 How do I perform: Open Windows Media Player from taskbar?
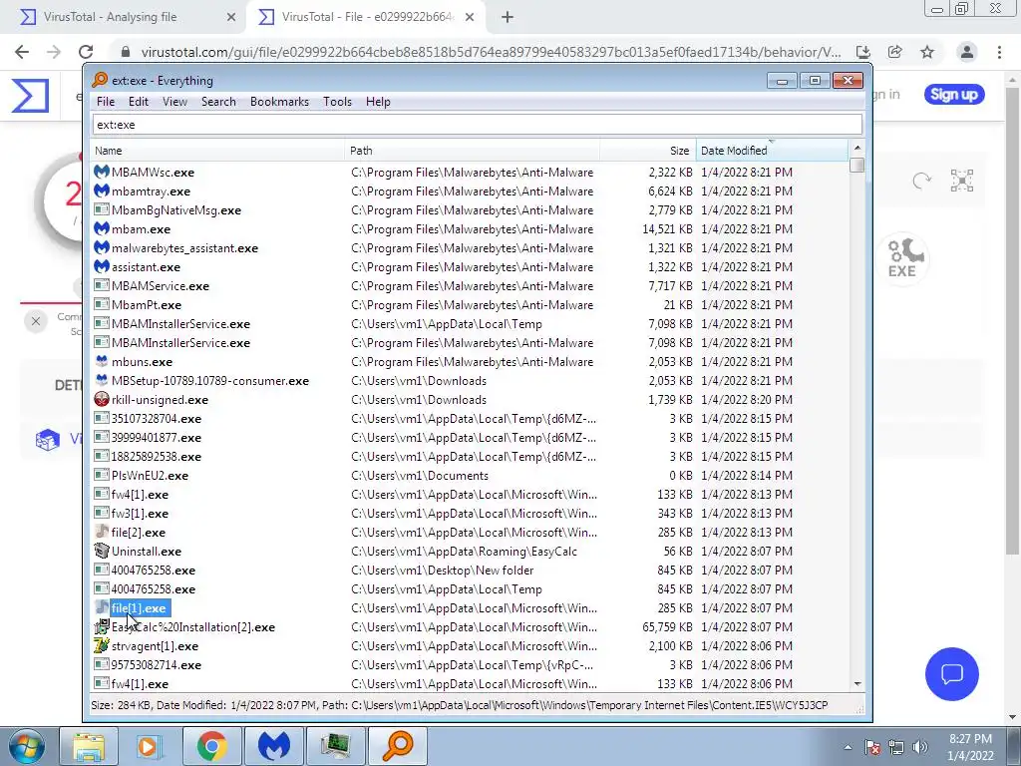coord(149,746)
